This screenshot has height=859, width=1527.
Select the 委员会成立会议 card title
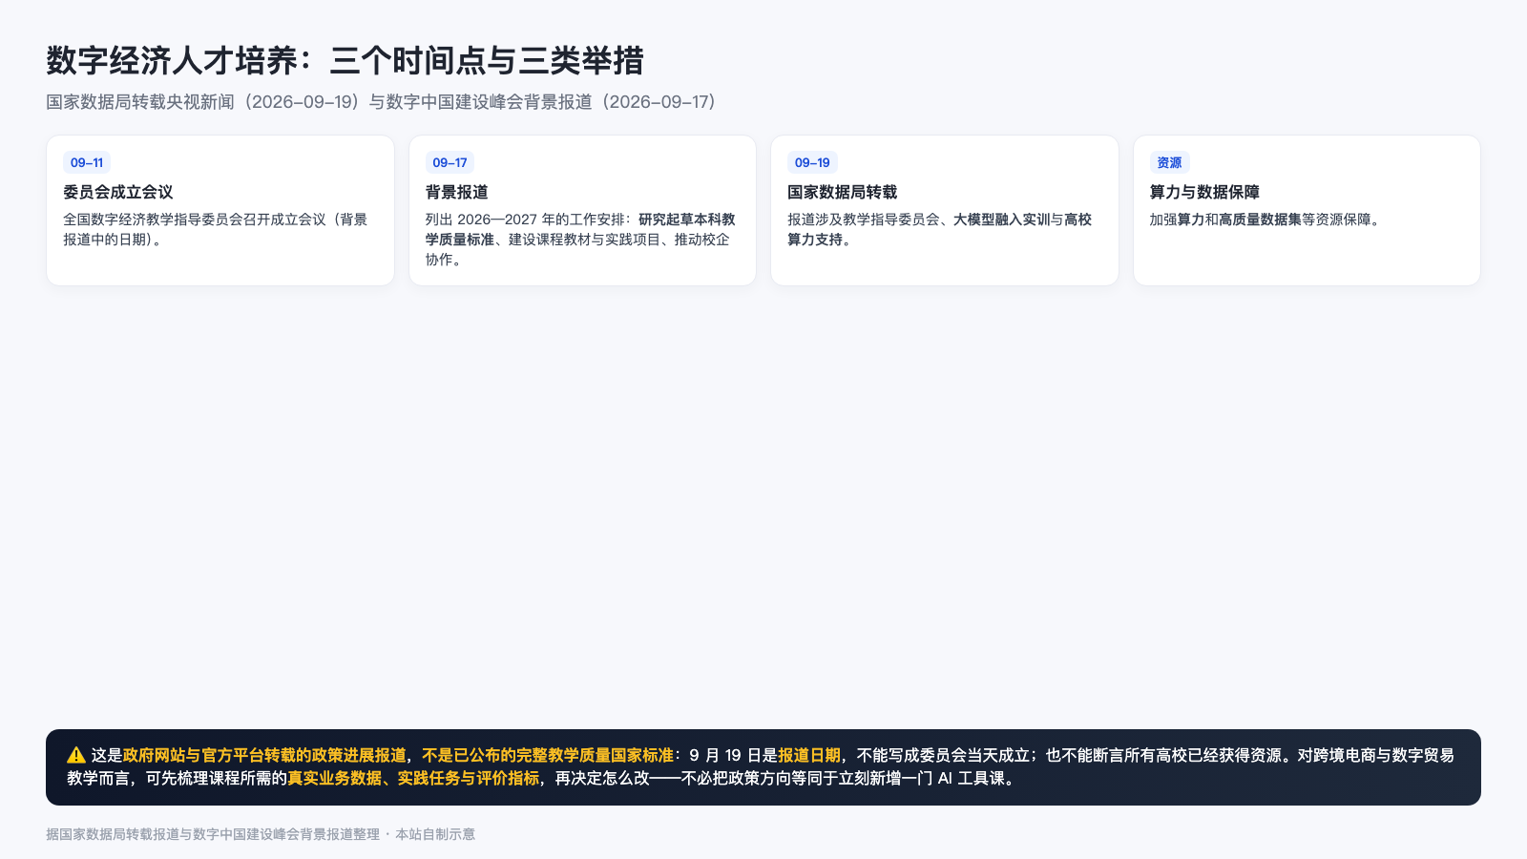[x=118, y=192]
